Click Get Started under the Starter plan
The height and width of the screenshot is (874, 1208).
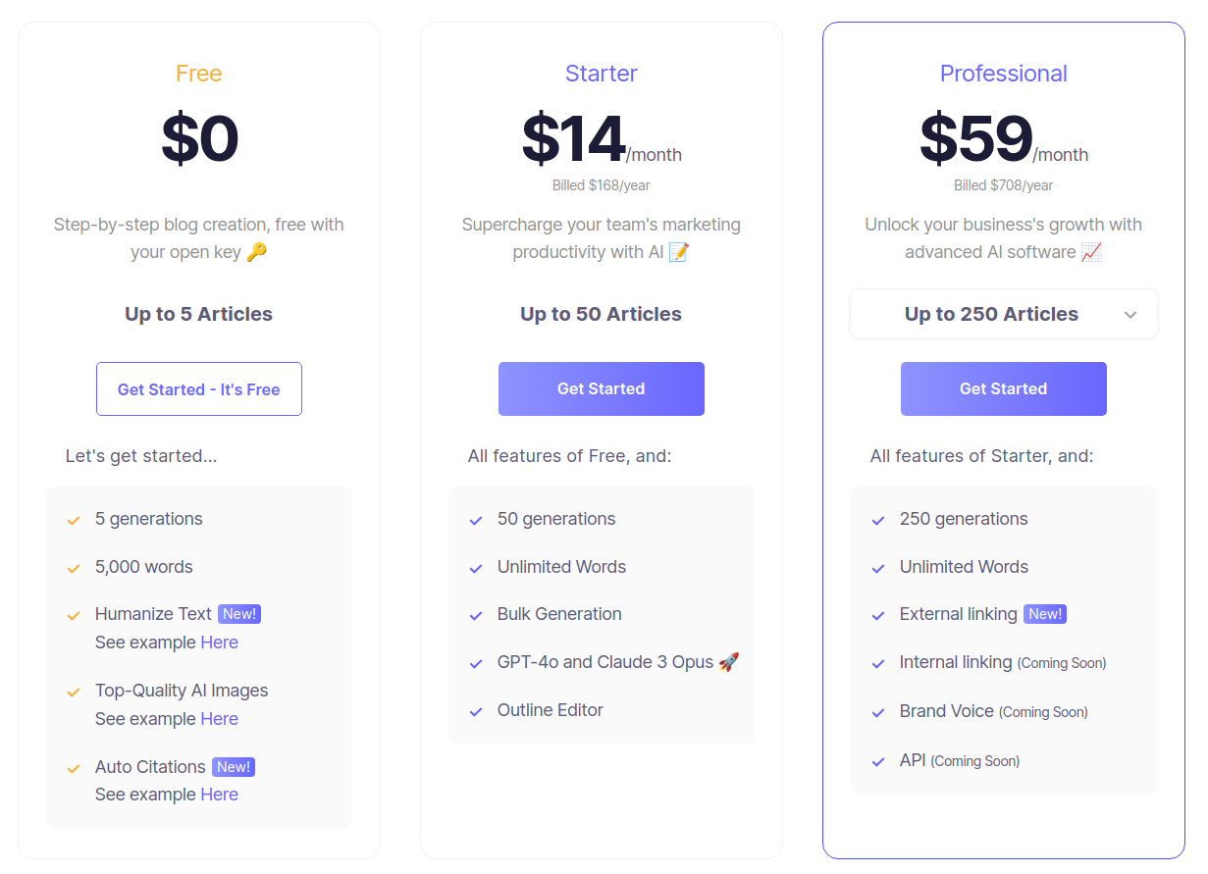pyautogui.click(x=601, y=389)
